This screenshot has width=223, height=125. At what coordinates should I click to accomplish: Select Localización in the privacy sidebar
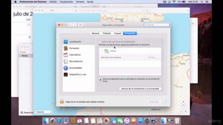click(x=79, y=42)
